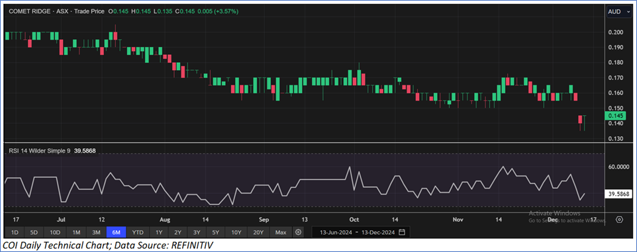Select the 1D time range

15,233
